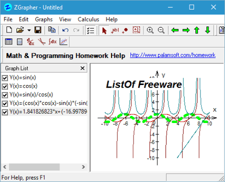225x182 pixels.
Task: Create a new document with the New icon
Action: coord(9,30)
